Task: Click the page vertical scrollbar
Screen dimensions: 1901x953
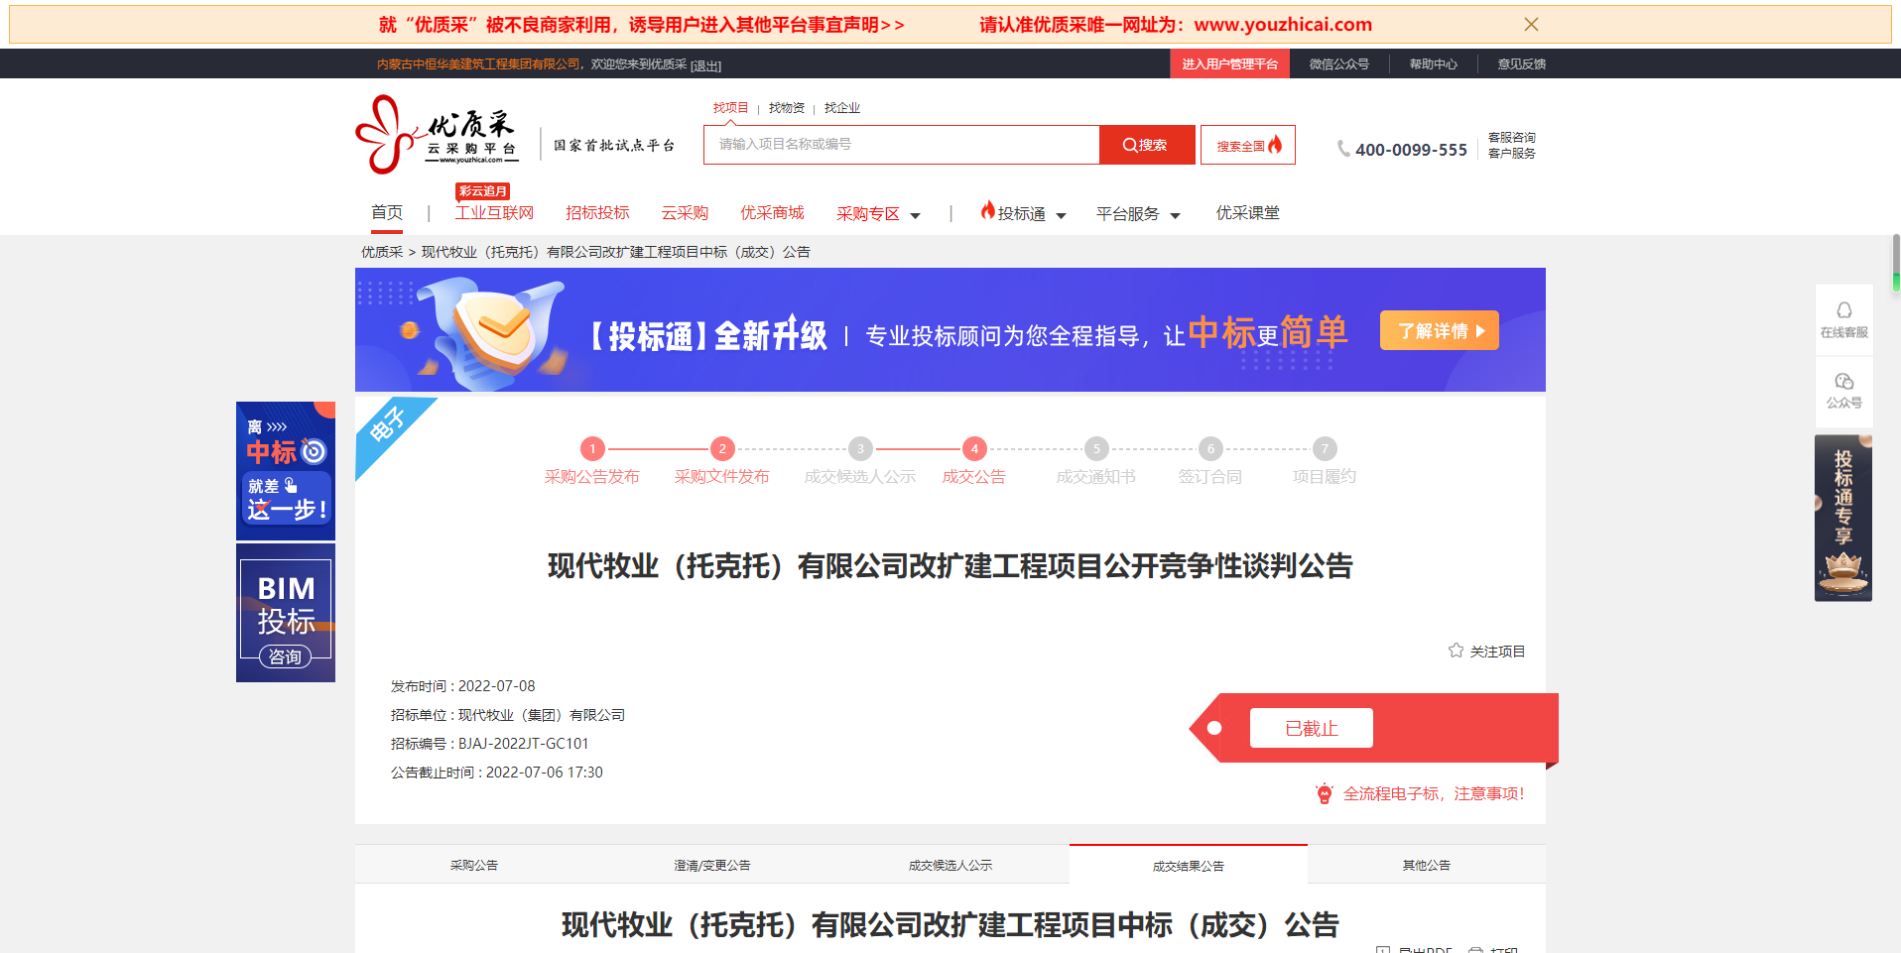Action: click(1896, 263)
